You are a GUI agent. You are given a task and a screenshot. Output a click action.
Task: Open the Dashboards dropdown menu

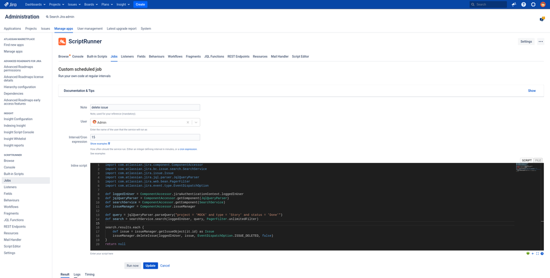point(35,4)
